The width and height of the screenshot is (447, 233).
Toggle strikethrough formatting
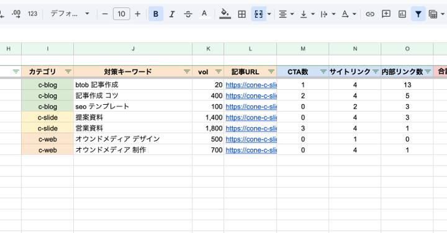pos(188,14)
